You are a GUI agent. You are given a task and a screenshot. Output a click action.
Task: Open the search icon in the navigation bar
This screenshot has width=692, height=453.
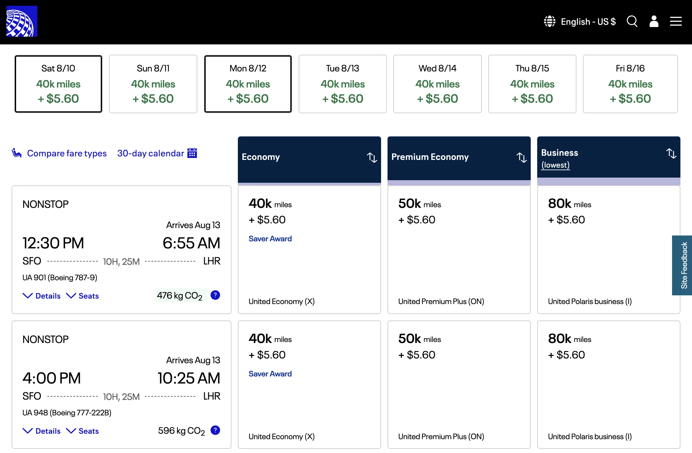pos(632,21)
